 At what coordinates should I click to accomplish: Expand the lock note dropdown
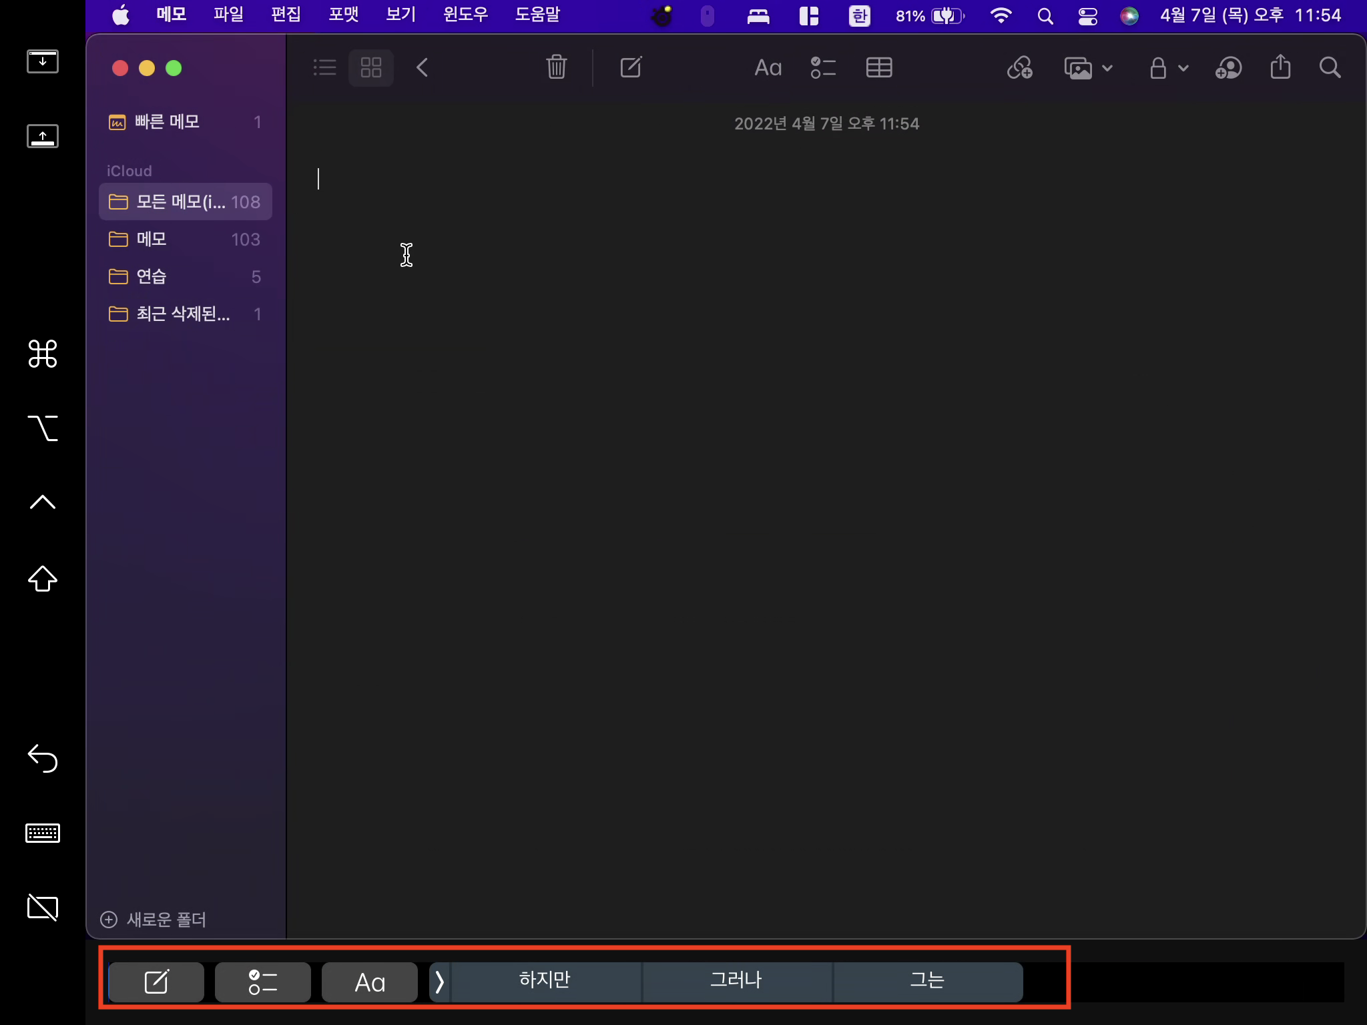1169,67
